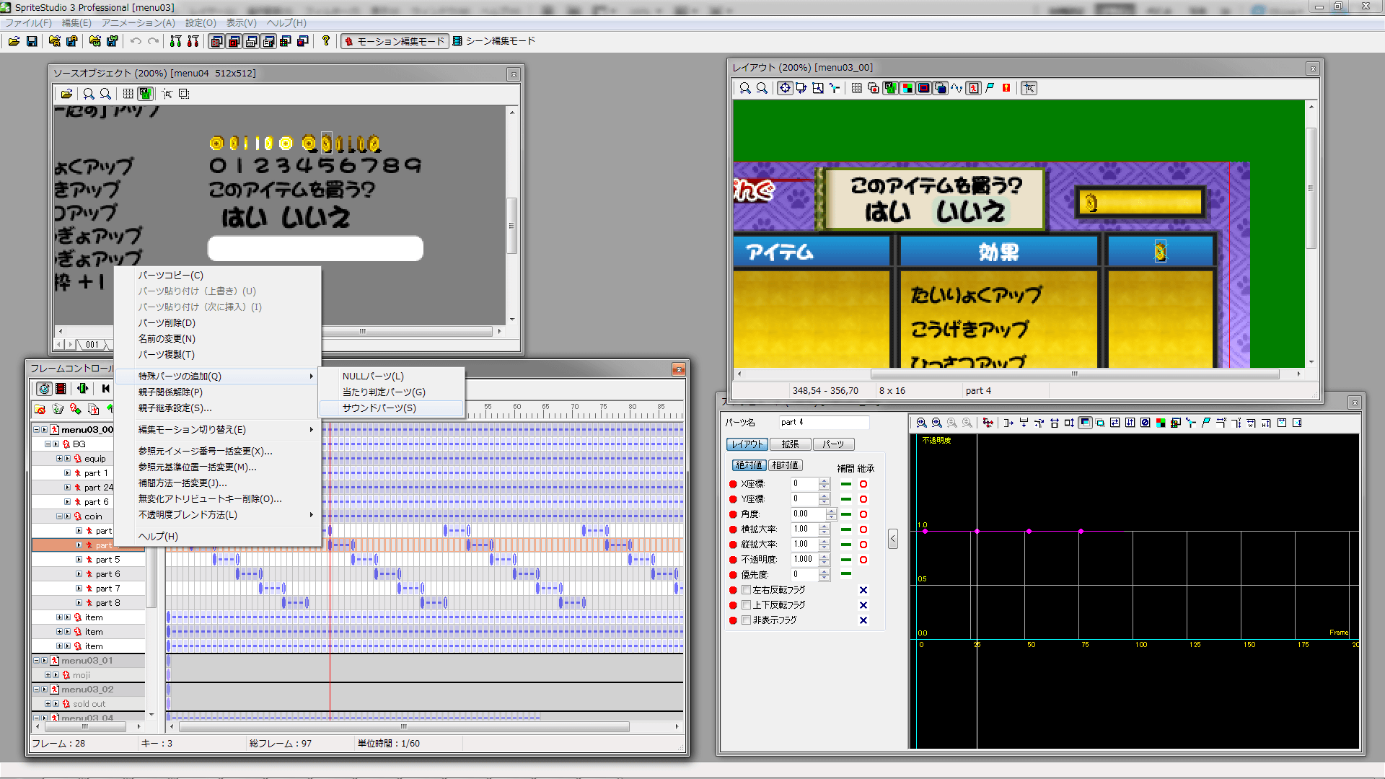Collapse the BG tree node
The image size is (1385, 779).
[x=48, y=444]
